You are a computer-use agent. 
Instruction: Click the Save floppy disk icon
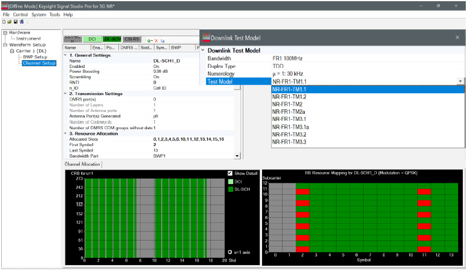16,22
